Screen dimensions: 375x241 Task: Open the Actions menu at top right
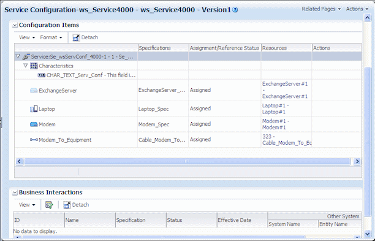point(357,9)
